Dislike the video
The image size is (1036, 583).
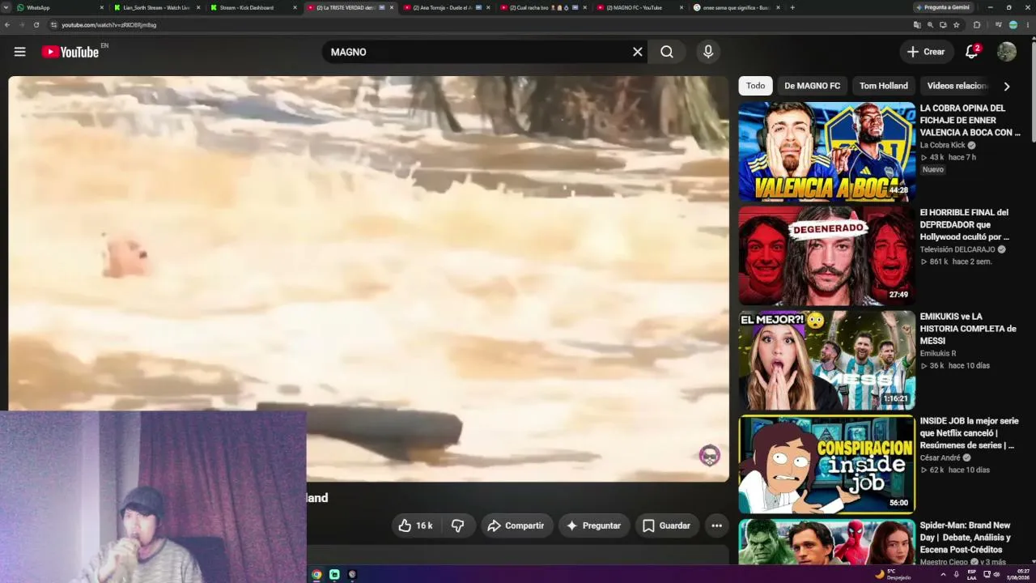[x=457, y=526]
